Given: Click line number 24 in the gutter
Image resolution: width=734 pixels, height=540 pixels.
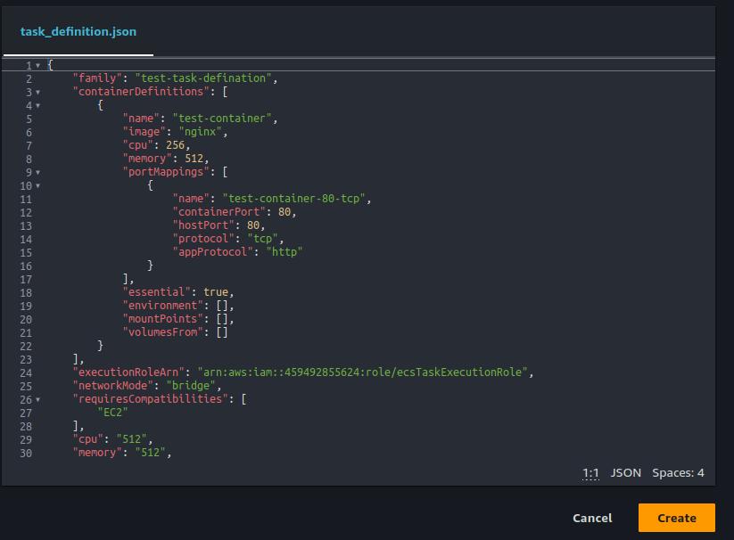Looking at the screenshot, I should tap(26, 372).
